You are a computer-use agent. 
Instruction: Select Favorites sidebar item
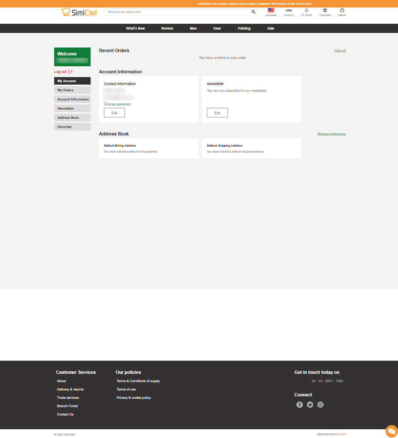coord(73,127)
